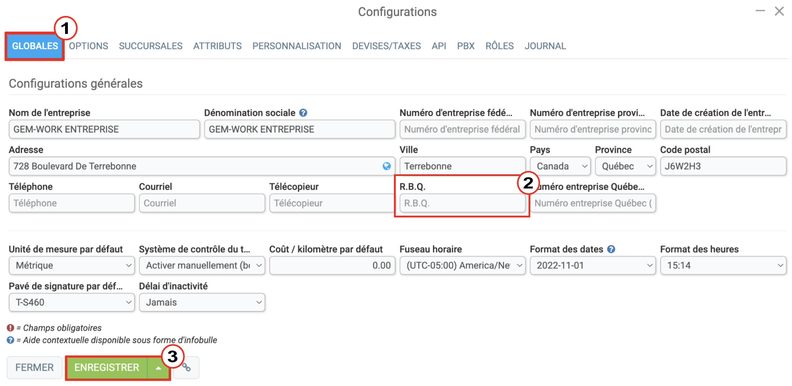The image size is (792, 386).
Task: Click the Nom de l'entreprise field
Action: point(104,129)
